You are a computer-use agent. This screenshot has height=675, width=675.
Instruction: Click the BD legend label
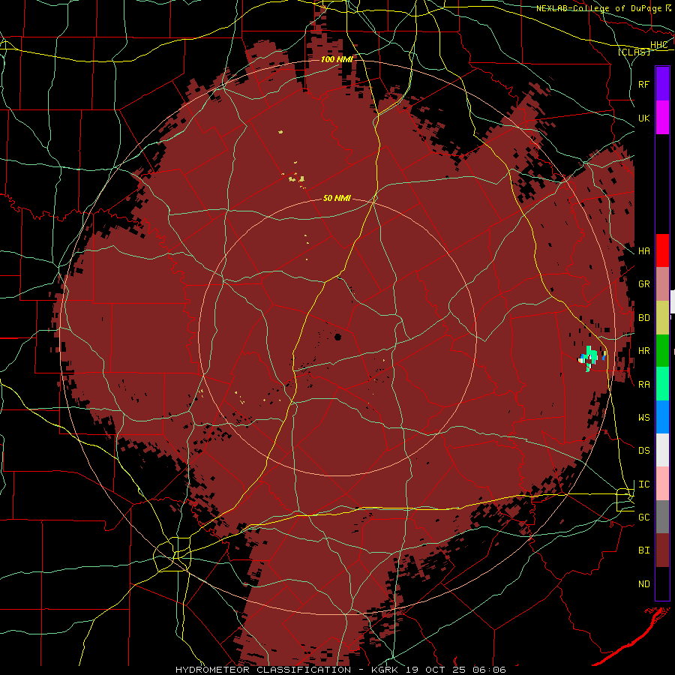(x=644, y=318)
